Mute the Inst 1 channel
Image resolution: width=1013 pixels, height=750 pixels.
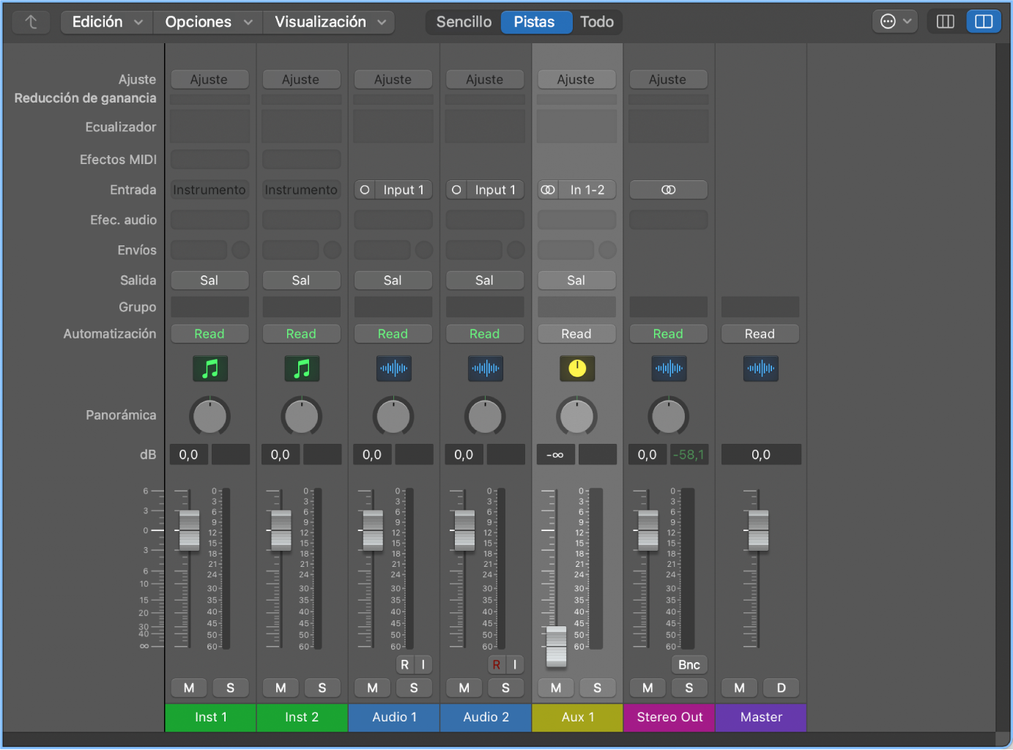pos(189,688)
